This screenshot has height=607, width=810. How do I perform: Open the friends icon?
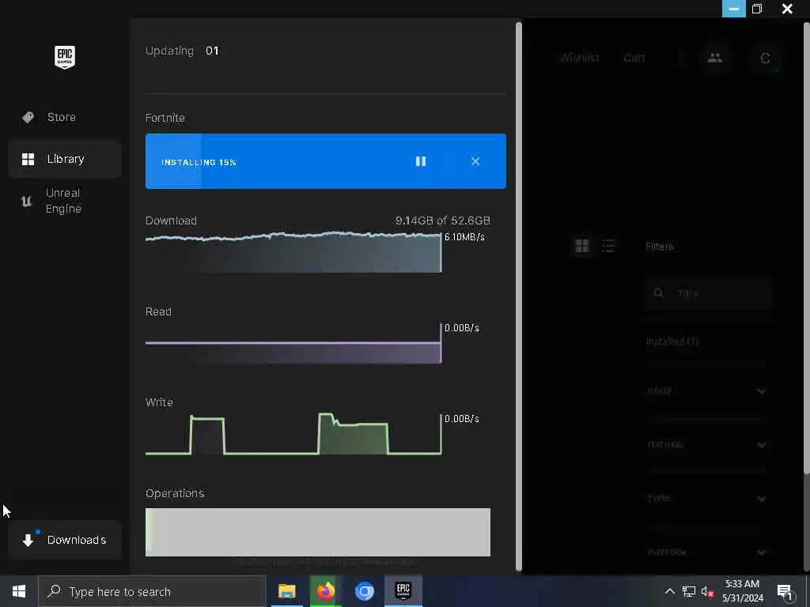(715, 58)
